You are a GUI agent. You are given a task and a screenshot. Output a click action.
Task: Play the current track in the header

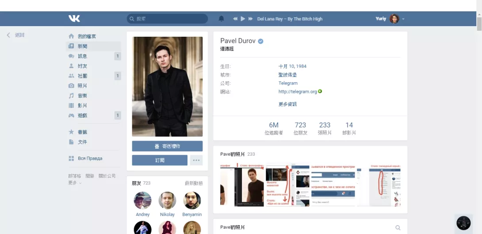[243, 19]
